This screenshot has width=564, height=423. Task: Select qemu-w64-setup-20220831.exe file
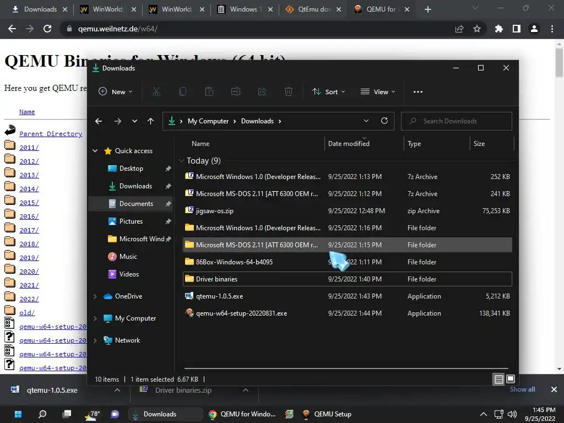tap(348, 313)
